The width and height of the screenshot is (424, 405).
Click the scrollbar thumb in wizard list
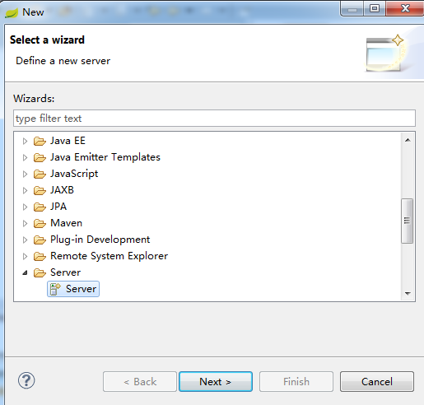(x=408, y=221)
